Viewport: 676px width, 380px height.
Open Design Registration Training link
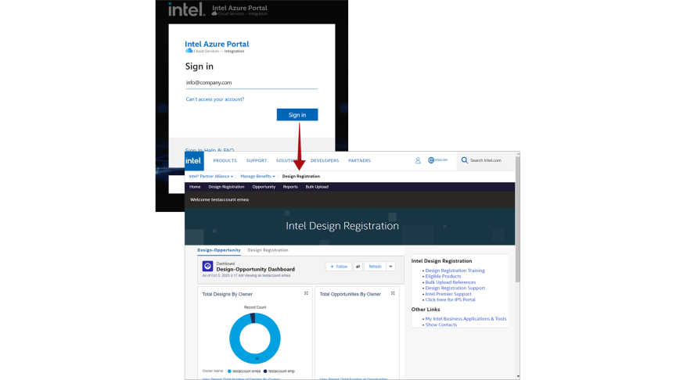point(455,271)
